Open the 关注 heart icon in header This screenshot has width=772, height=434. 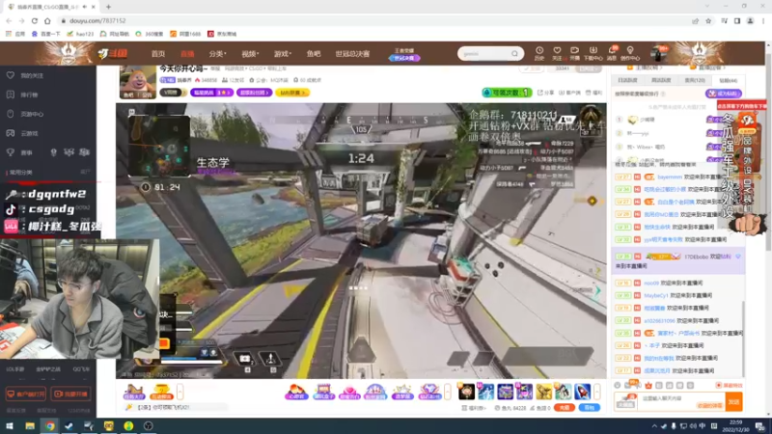[557, 53]
